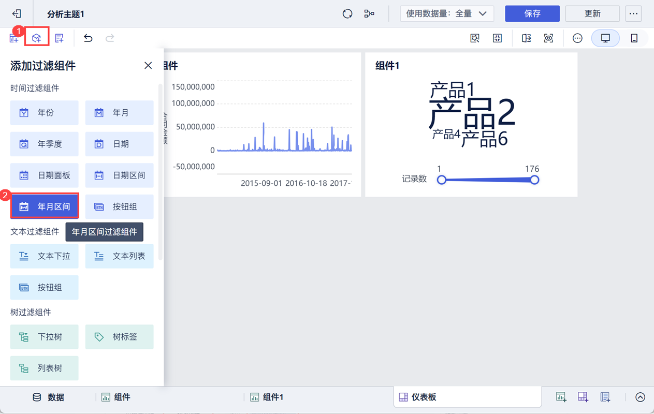
Task: Add the 年月 filter component
Action: pyautogui.click(x=120, y=113)
